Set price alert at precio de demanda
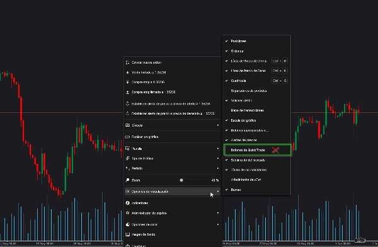This screenshot has height=247, width=378. (173, 113)
